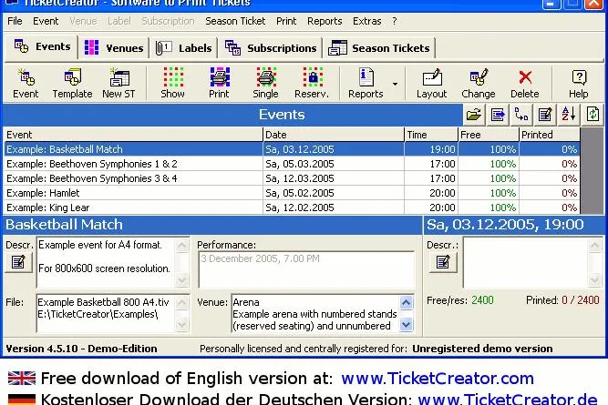Open the www.TicketCreator.com link

(x=438, y=379)
